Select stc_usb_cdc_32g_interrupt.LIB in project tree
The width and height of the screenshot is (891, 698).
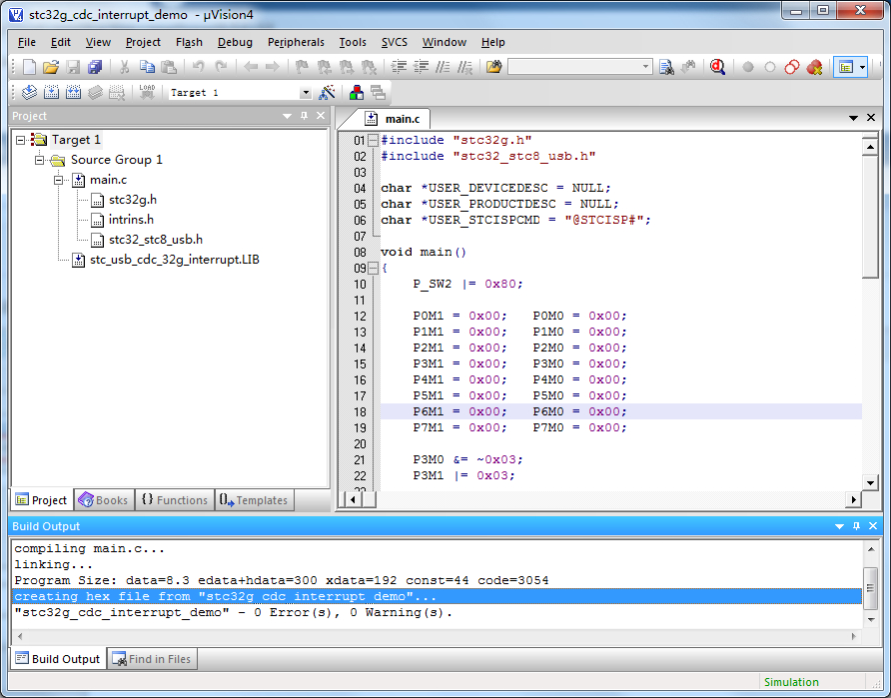pyautogui.click(x=175, y=260)
